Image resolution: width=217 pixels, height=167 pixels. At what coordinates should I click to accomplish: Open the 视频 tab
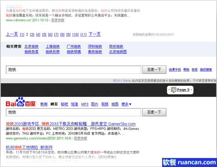coord(105,104)
